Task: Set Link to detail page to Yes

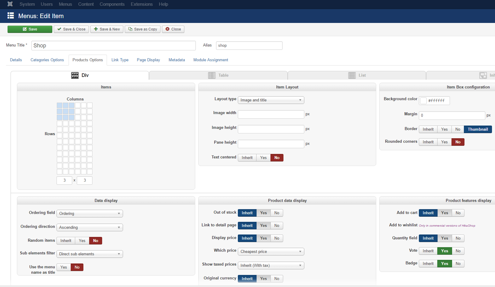Action: coord(264,226)
